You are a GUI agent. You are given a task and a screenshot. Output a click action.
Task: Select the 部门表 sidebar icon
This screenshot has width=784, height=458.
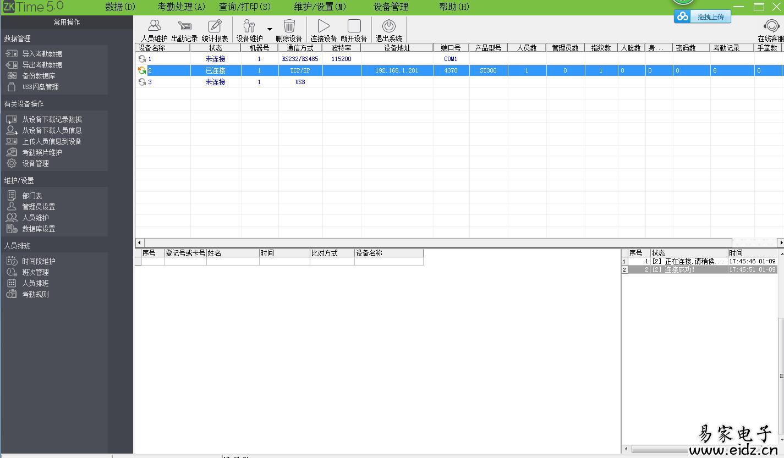(12, 196)
